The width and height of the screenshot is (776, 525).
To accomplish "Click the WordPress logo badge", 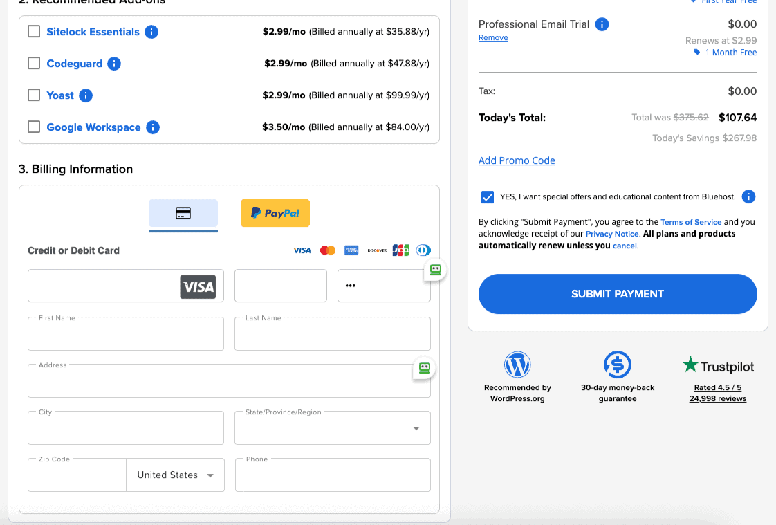I will [517, 365].
